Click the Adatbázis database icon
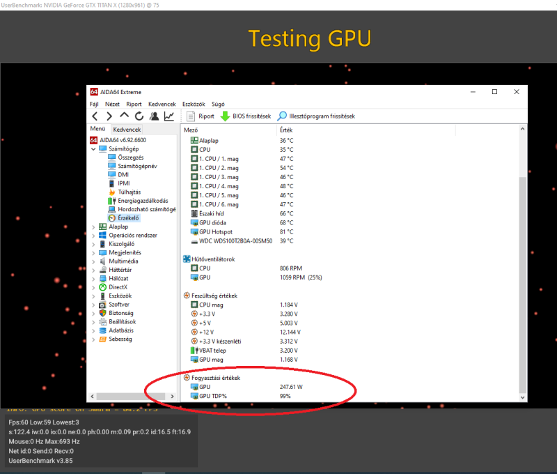557x474 pixels. point(102,330)
